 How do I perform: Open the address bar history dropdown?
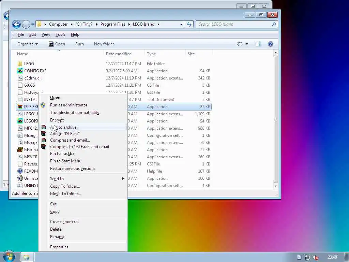coord(181,24)
